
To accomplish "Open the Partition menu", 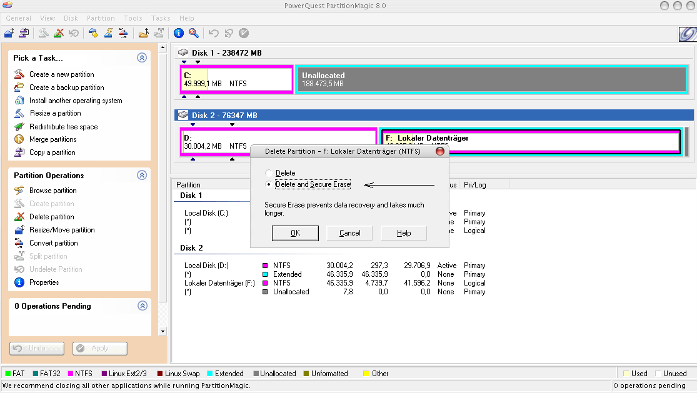I will tap(101, 18).
